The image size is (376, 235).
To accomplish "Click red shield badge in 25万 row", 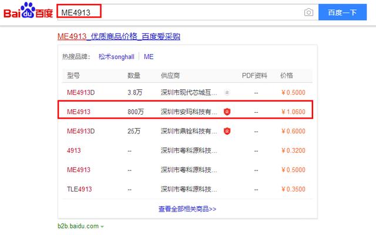I will coord(227,131).
